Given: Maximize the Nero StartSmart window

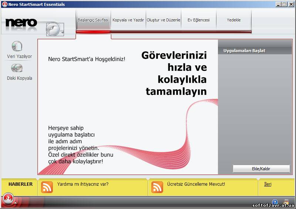Looking at the screenshot, I should [285, 4].
